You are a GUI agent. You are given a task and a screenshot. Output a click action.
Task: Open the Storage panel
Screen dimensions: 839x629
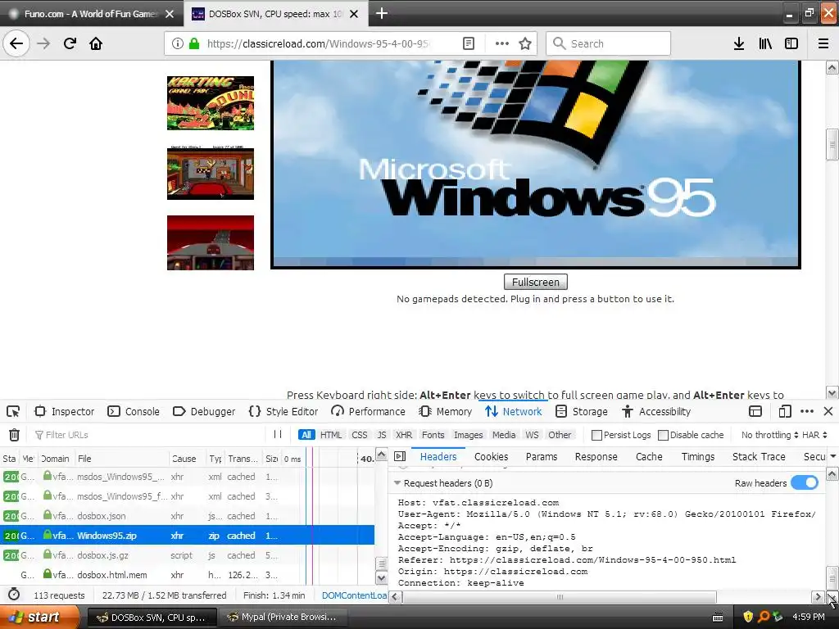tap(582, 411)
